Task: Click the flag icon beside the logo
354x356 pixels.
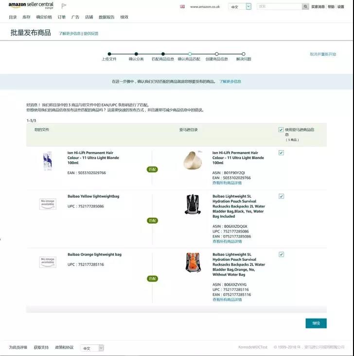Action: click(64, 6)
